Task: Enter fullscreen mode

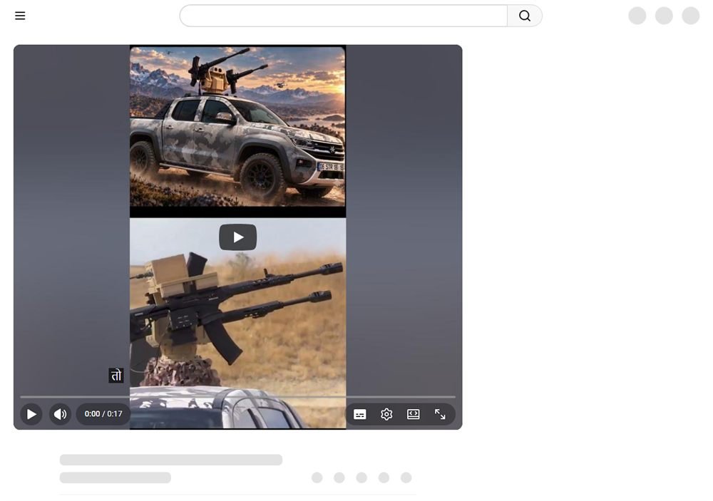Action: tap(440, 414)
